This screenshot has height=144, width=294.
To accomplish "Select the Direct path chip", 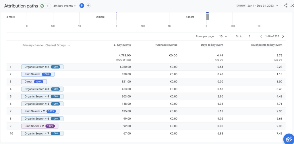I will pos(34,82).
